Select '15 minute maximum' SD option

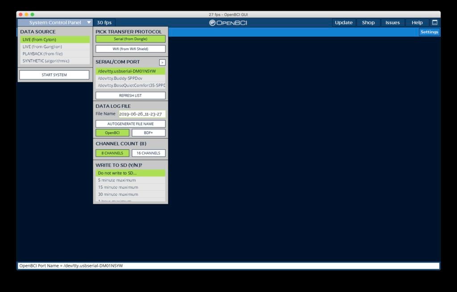130,187
